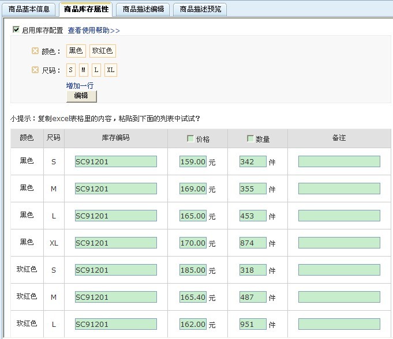Select the 商品库存属性 tab
Viewport: 393px width, 339px height.
86,9
